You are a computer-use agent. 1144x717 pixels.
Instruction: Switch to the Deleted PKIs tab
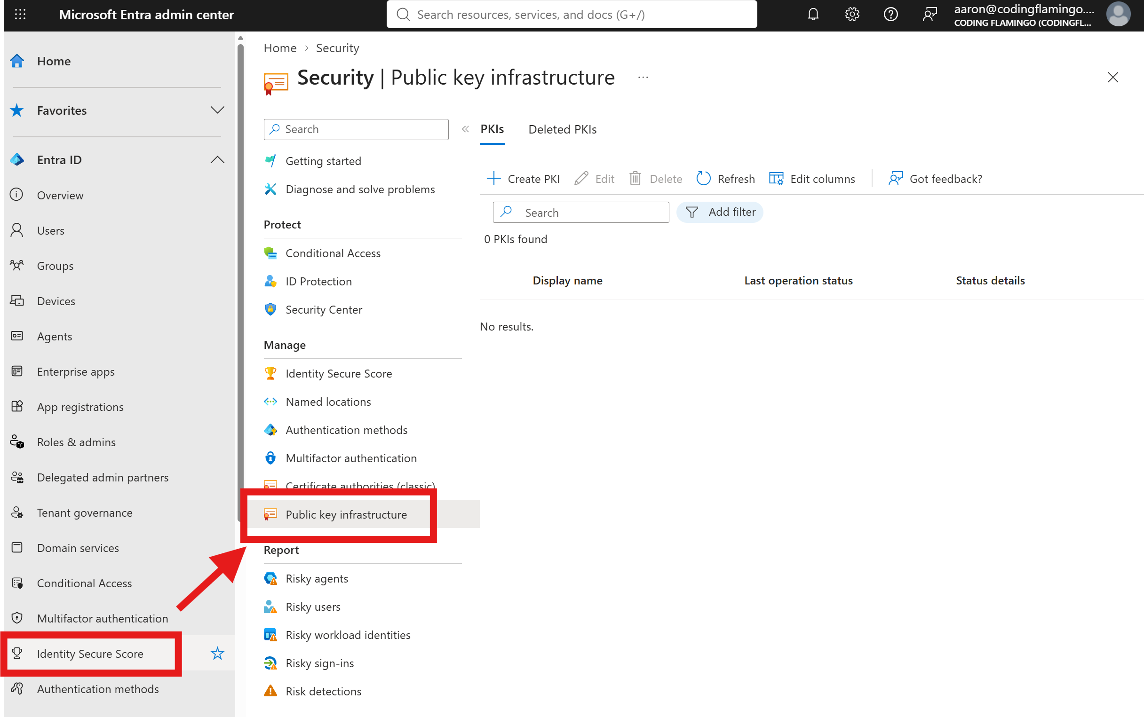coord(563,129)
